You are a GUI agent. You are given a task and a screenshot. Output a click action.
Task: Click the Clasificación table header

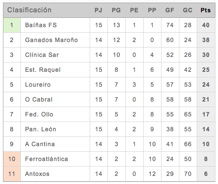click(x=29, y=10)
